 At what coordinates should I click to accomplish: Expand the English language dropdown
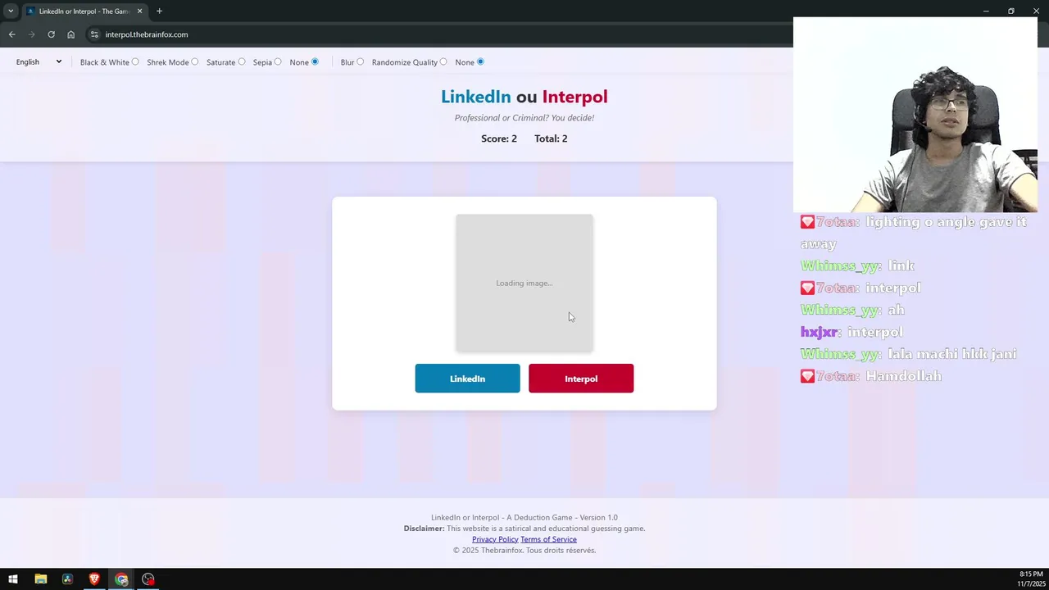click(39, 61)
